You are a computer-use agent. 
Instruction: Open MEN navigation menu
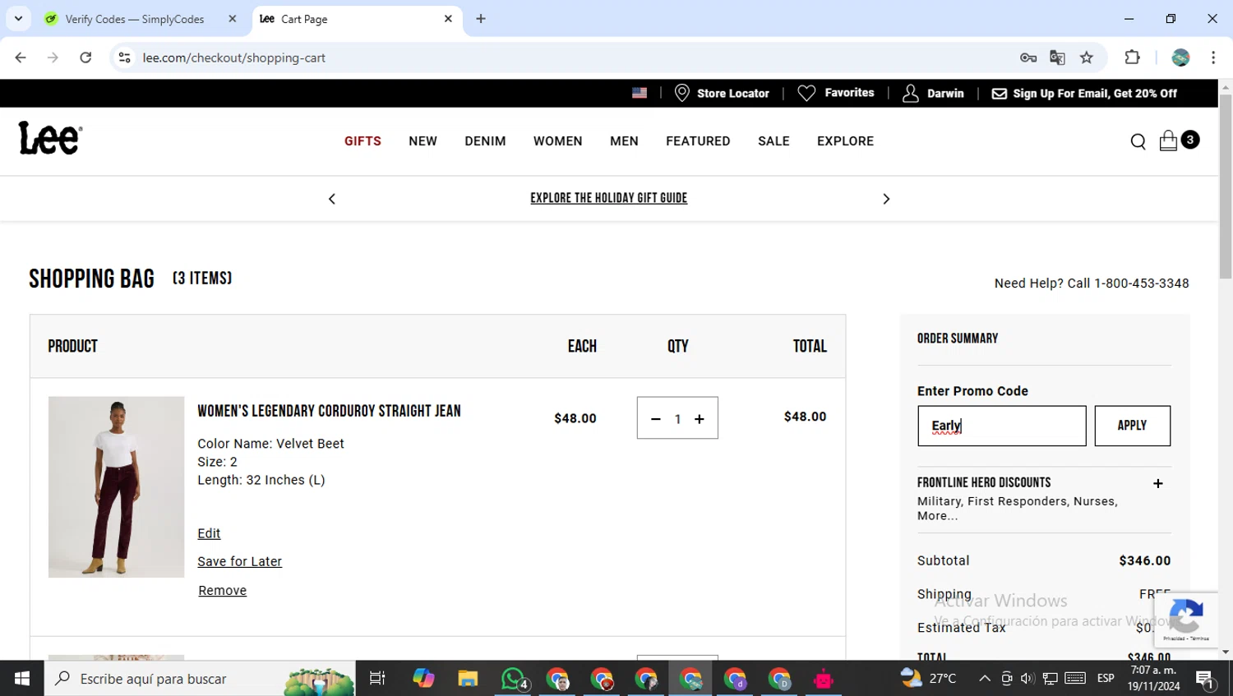tap(624, 141)
